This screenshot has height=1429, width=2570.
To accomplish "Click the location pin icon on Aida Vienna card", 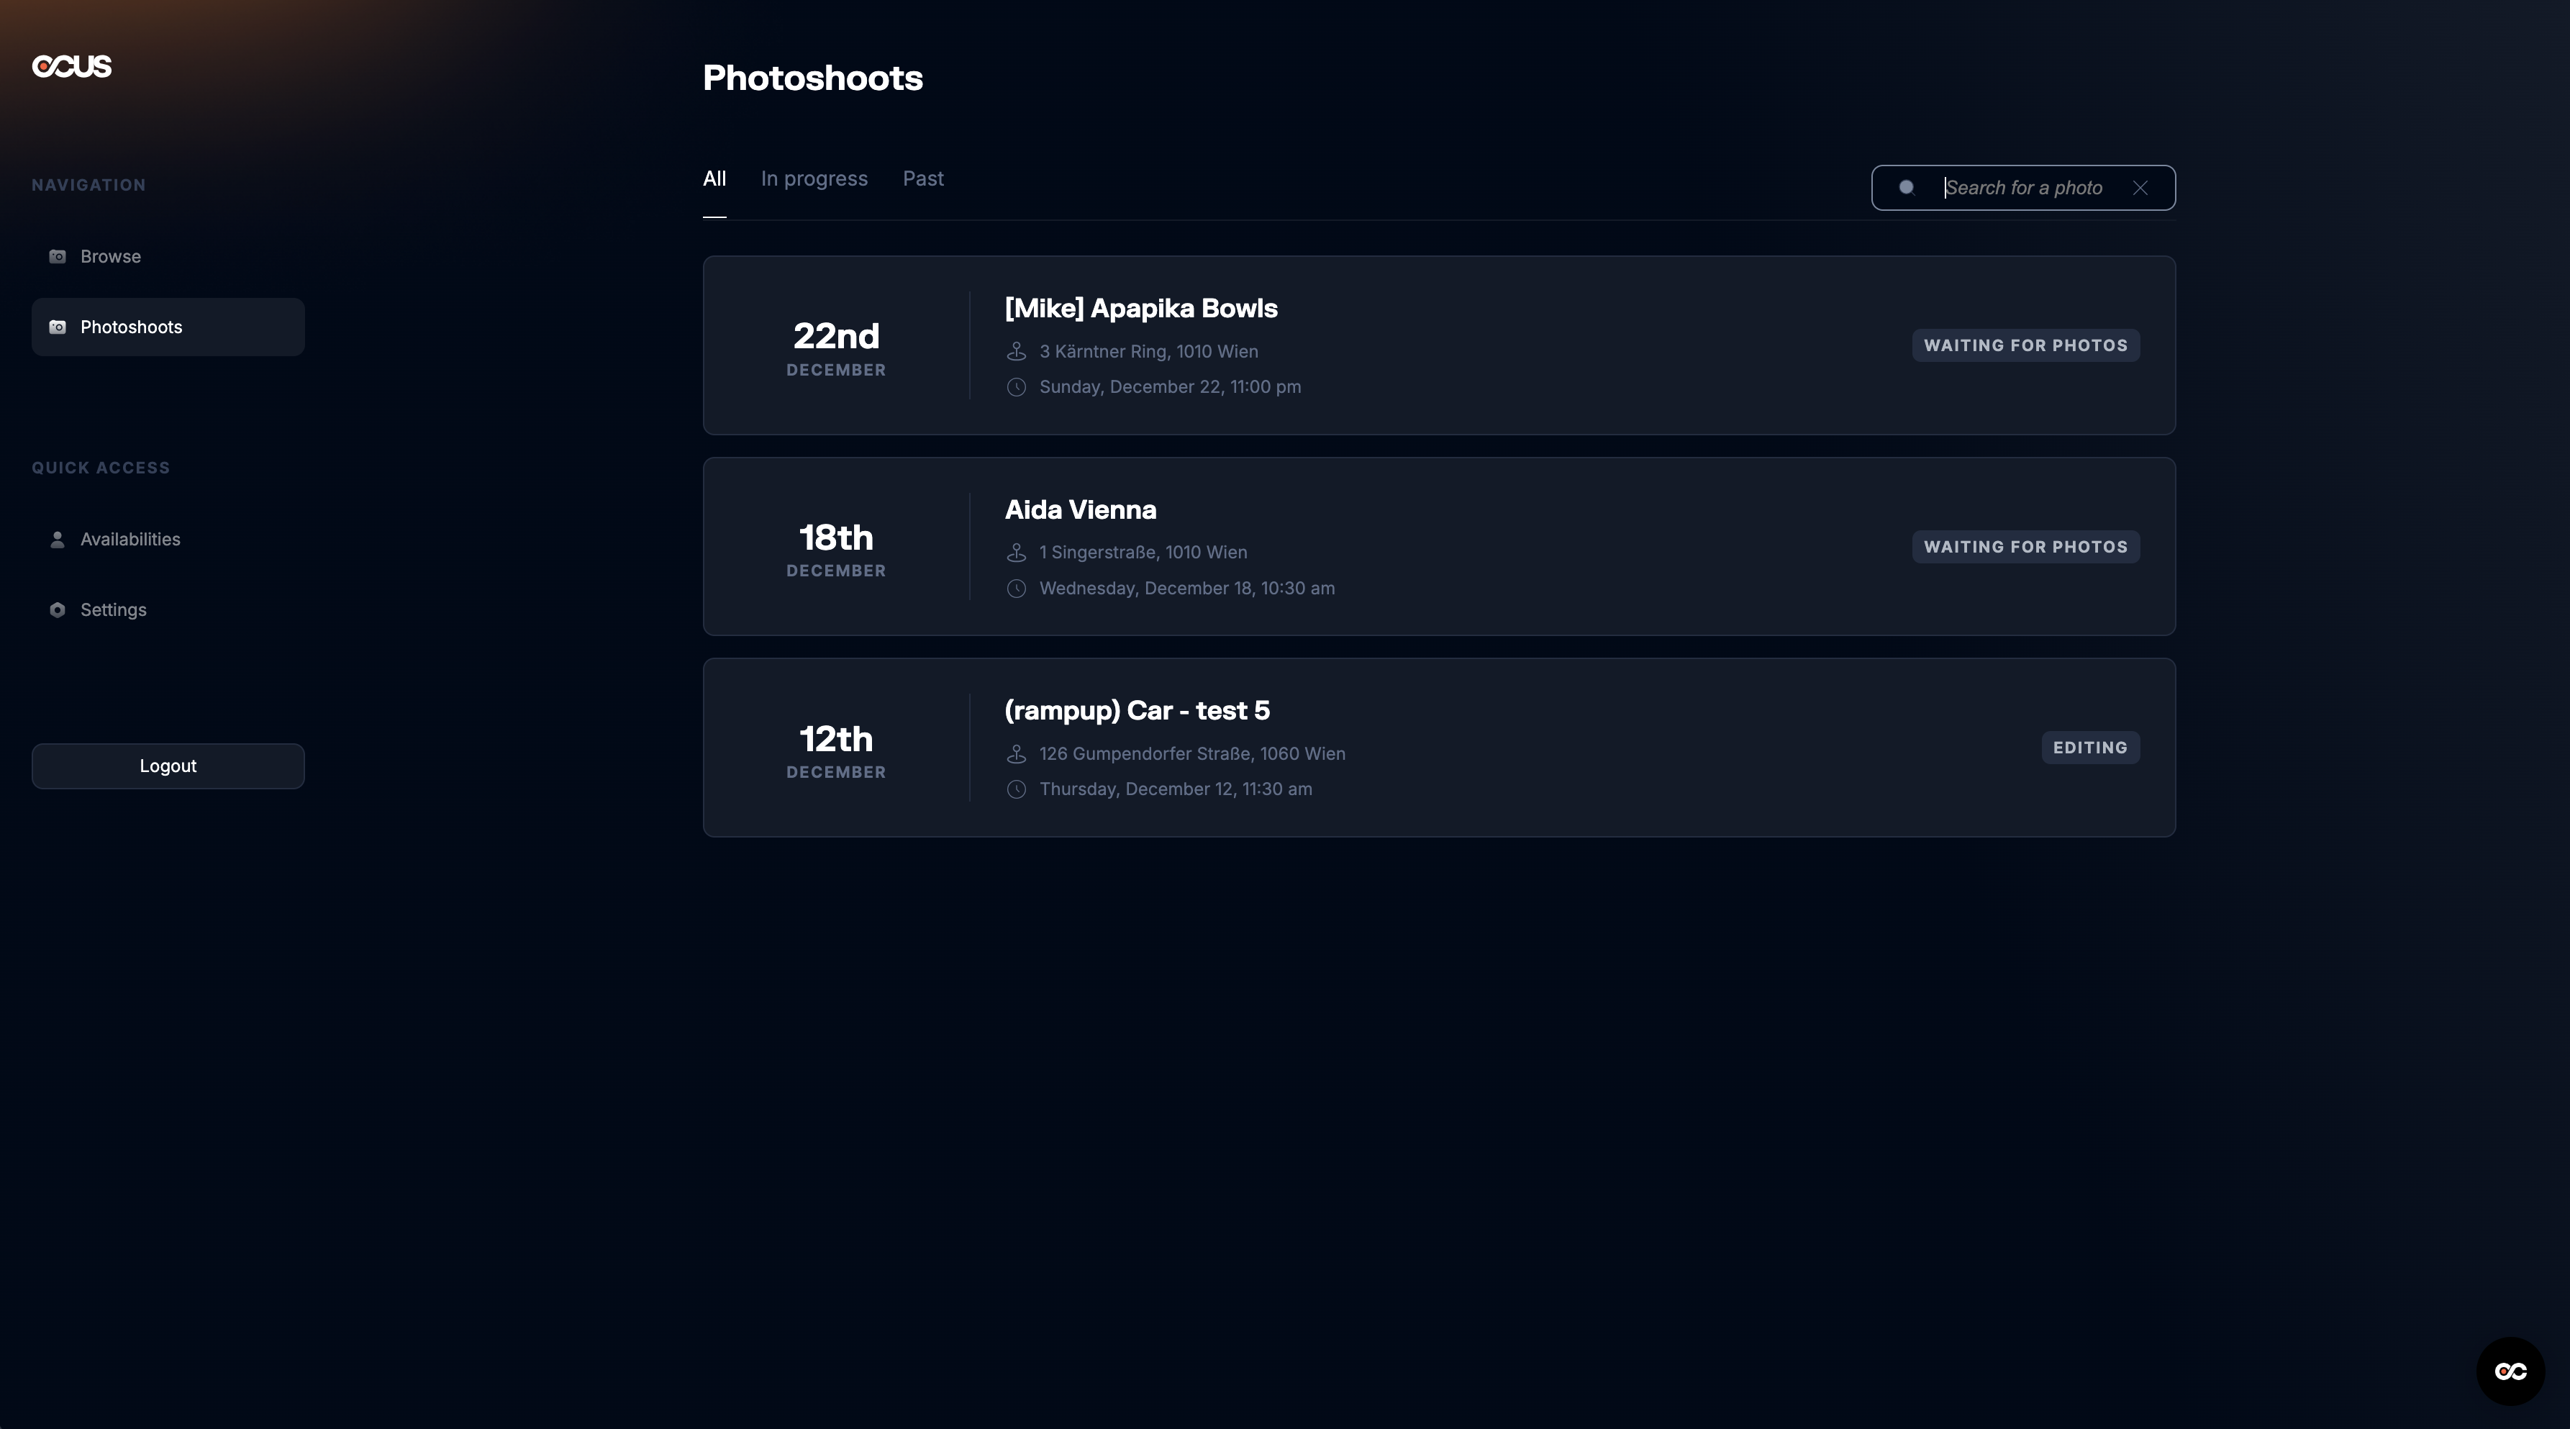I will click(1017, 553).
